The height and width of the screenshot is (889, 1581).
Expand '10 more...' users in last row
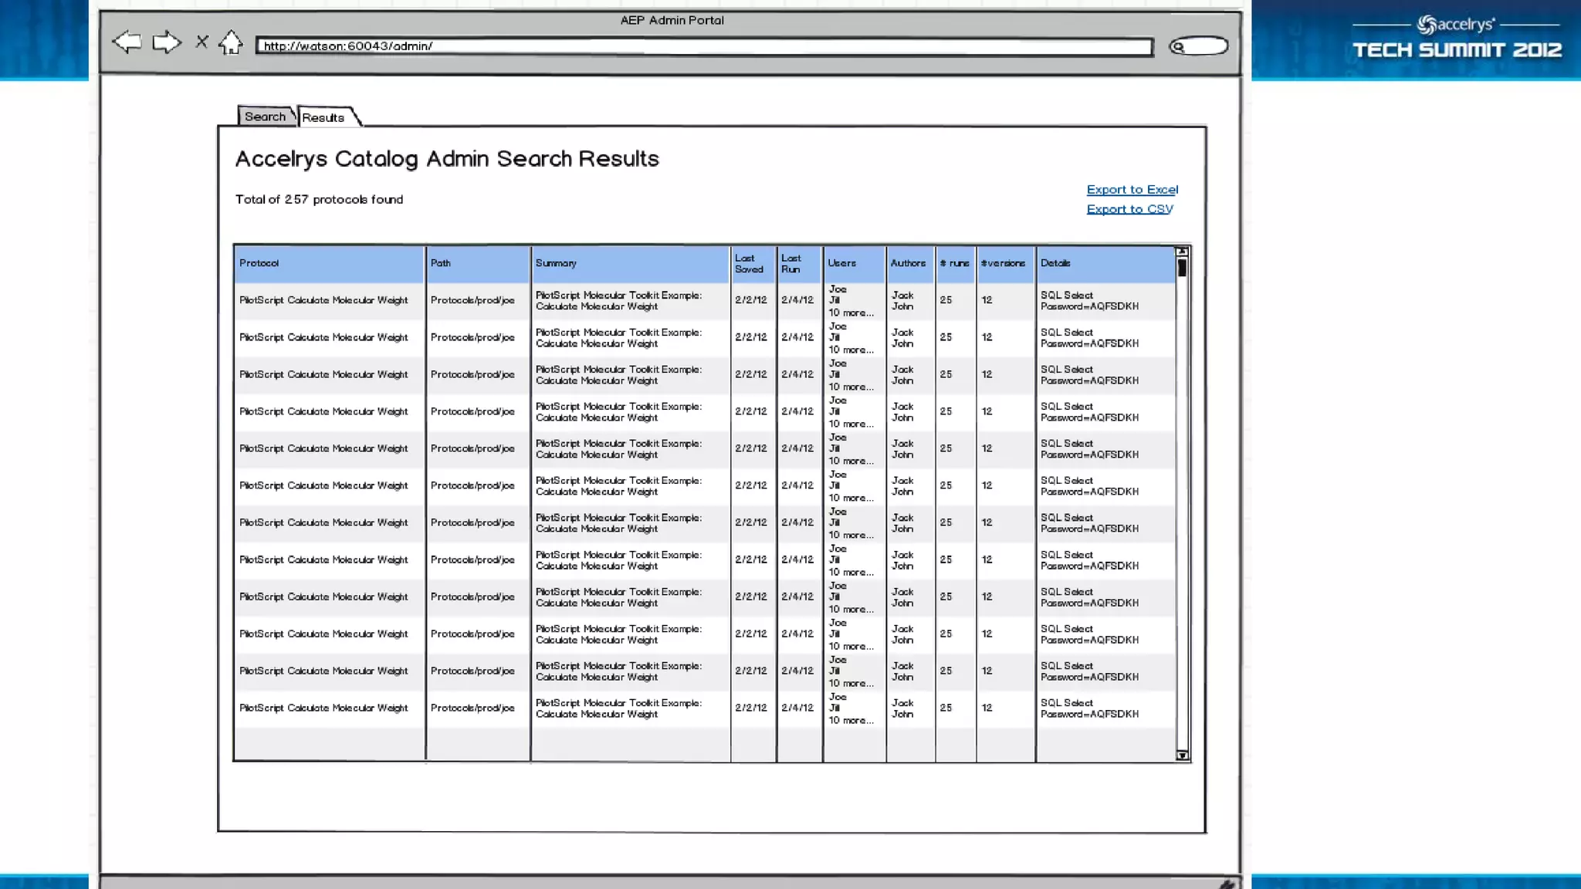(851, 720)
